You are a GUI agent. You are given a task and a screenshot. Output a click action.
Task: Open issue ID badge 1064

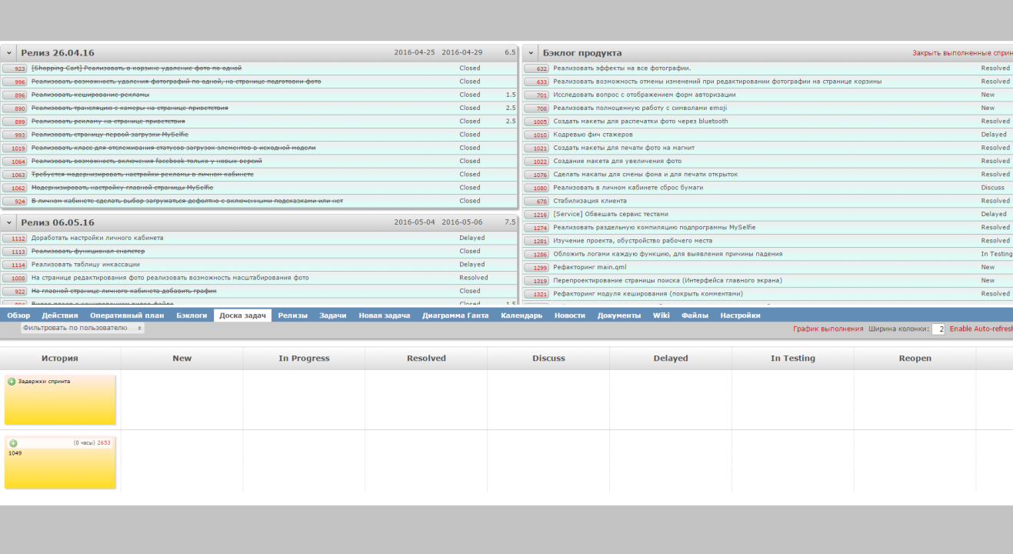pyautogui.click(x=15, y=162)
